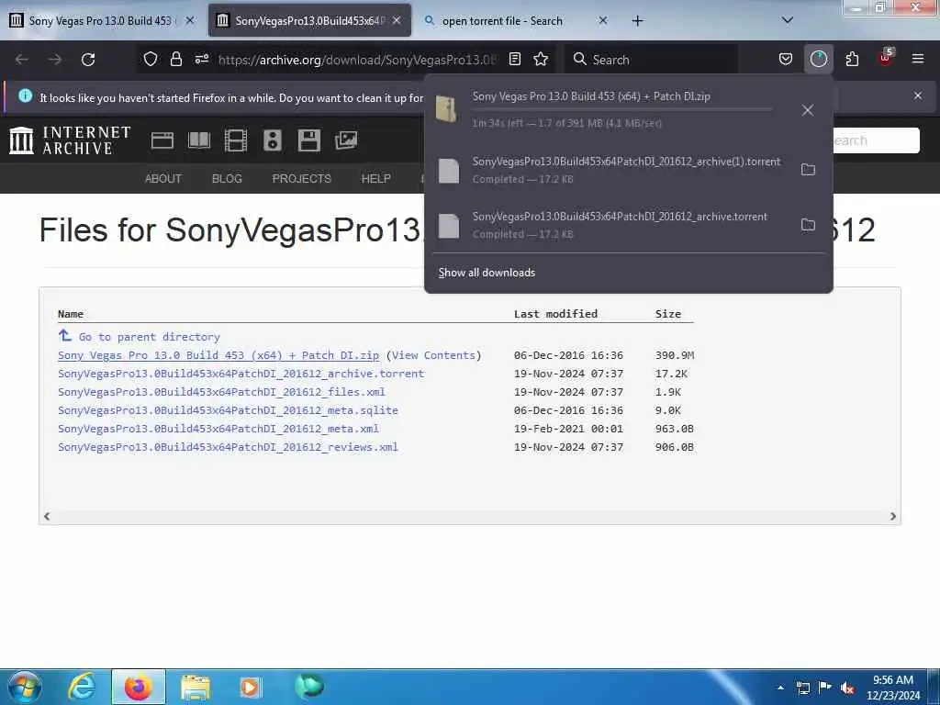The height and width of the screenshot is (705, 940).
Task: Open the extensions puzzle icon
Action: [852, 59]
